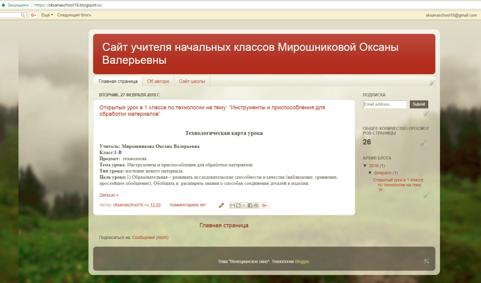The width and height of the screenshot is (481, 283).
Task: Edit footer attribution wrench icon
Action: (427, 261)
